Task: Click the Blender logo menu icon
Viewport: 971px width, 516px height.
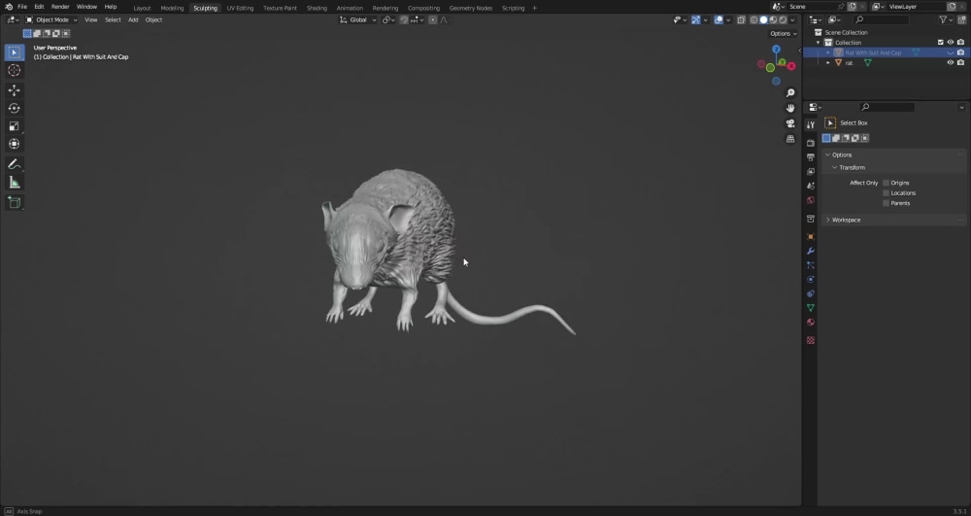Action: coord(9,7)
